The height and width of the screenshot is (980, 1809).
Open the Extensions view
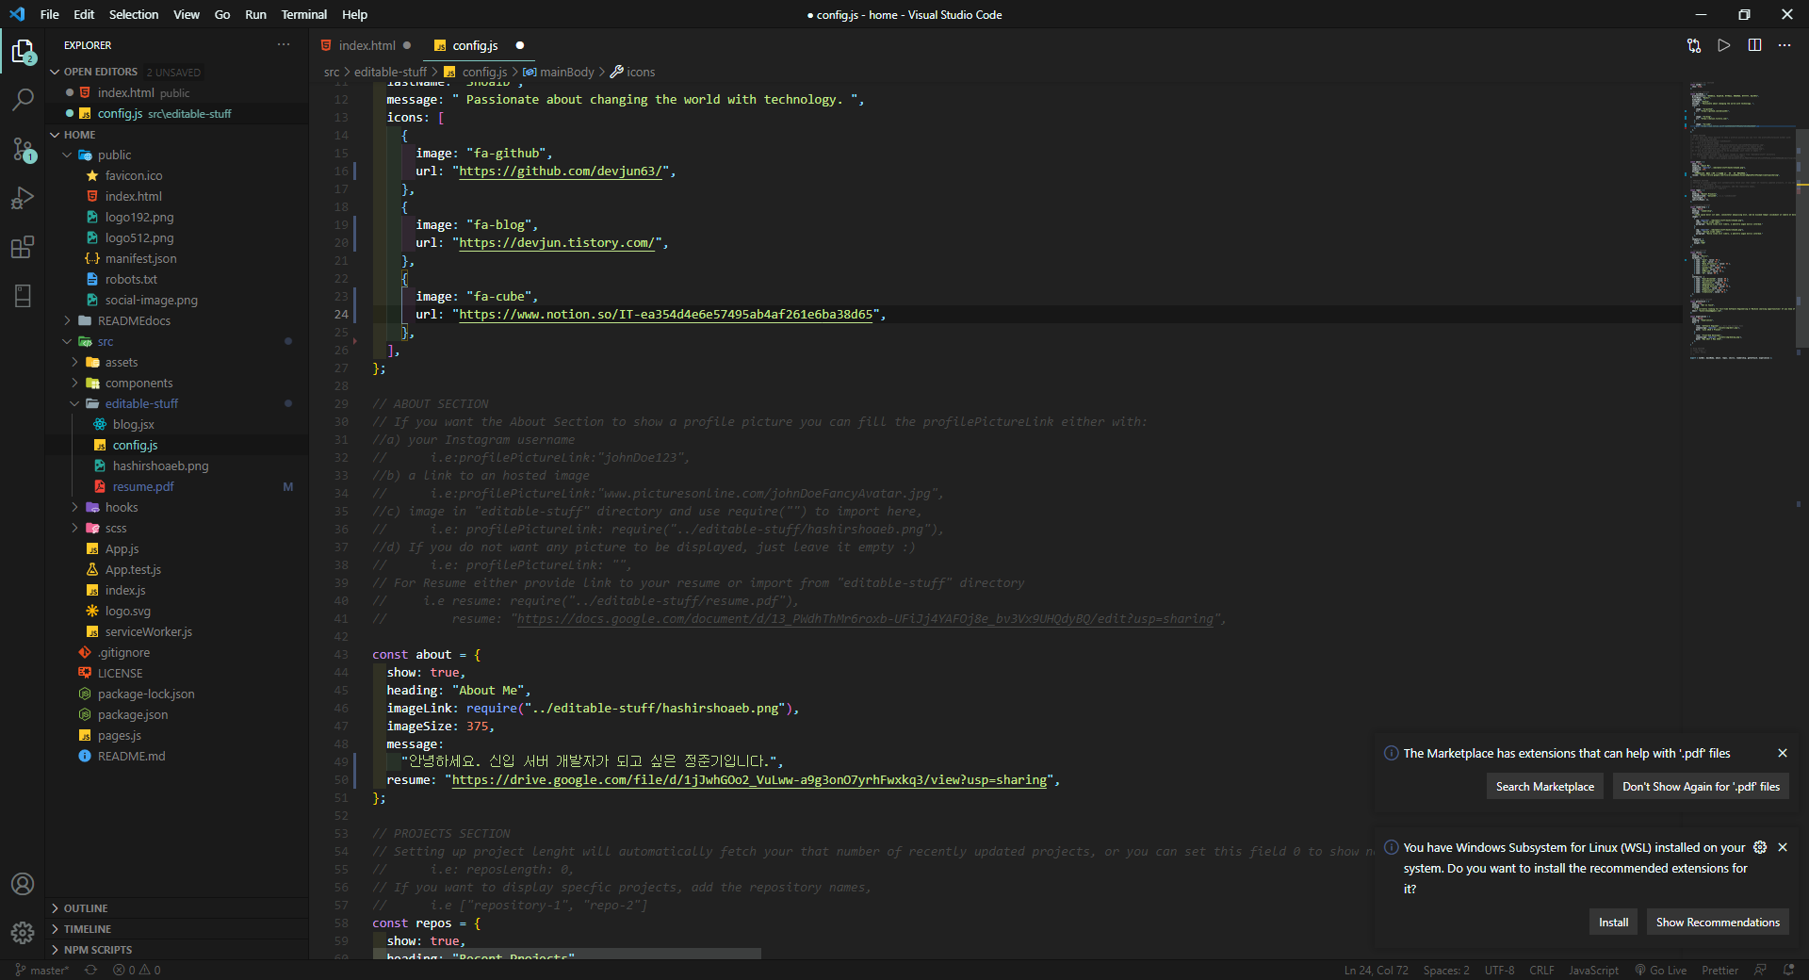tap(23, 247)
